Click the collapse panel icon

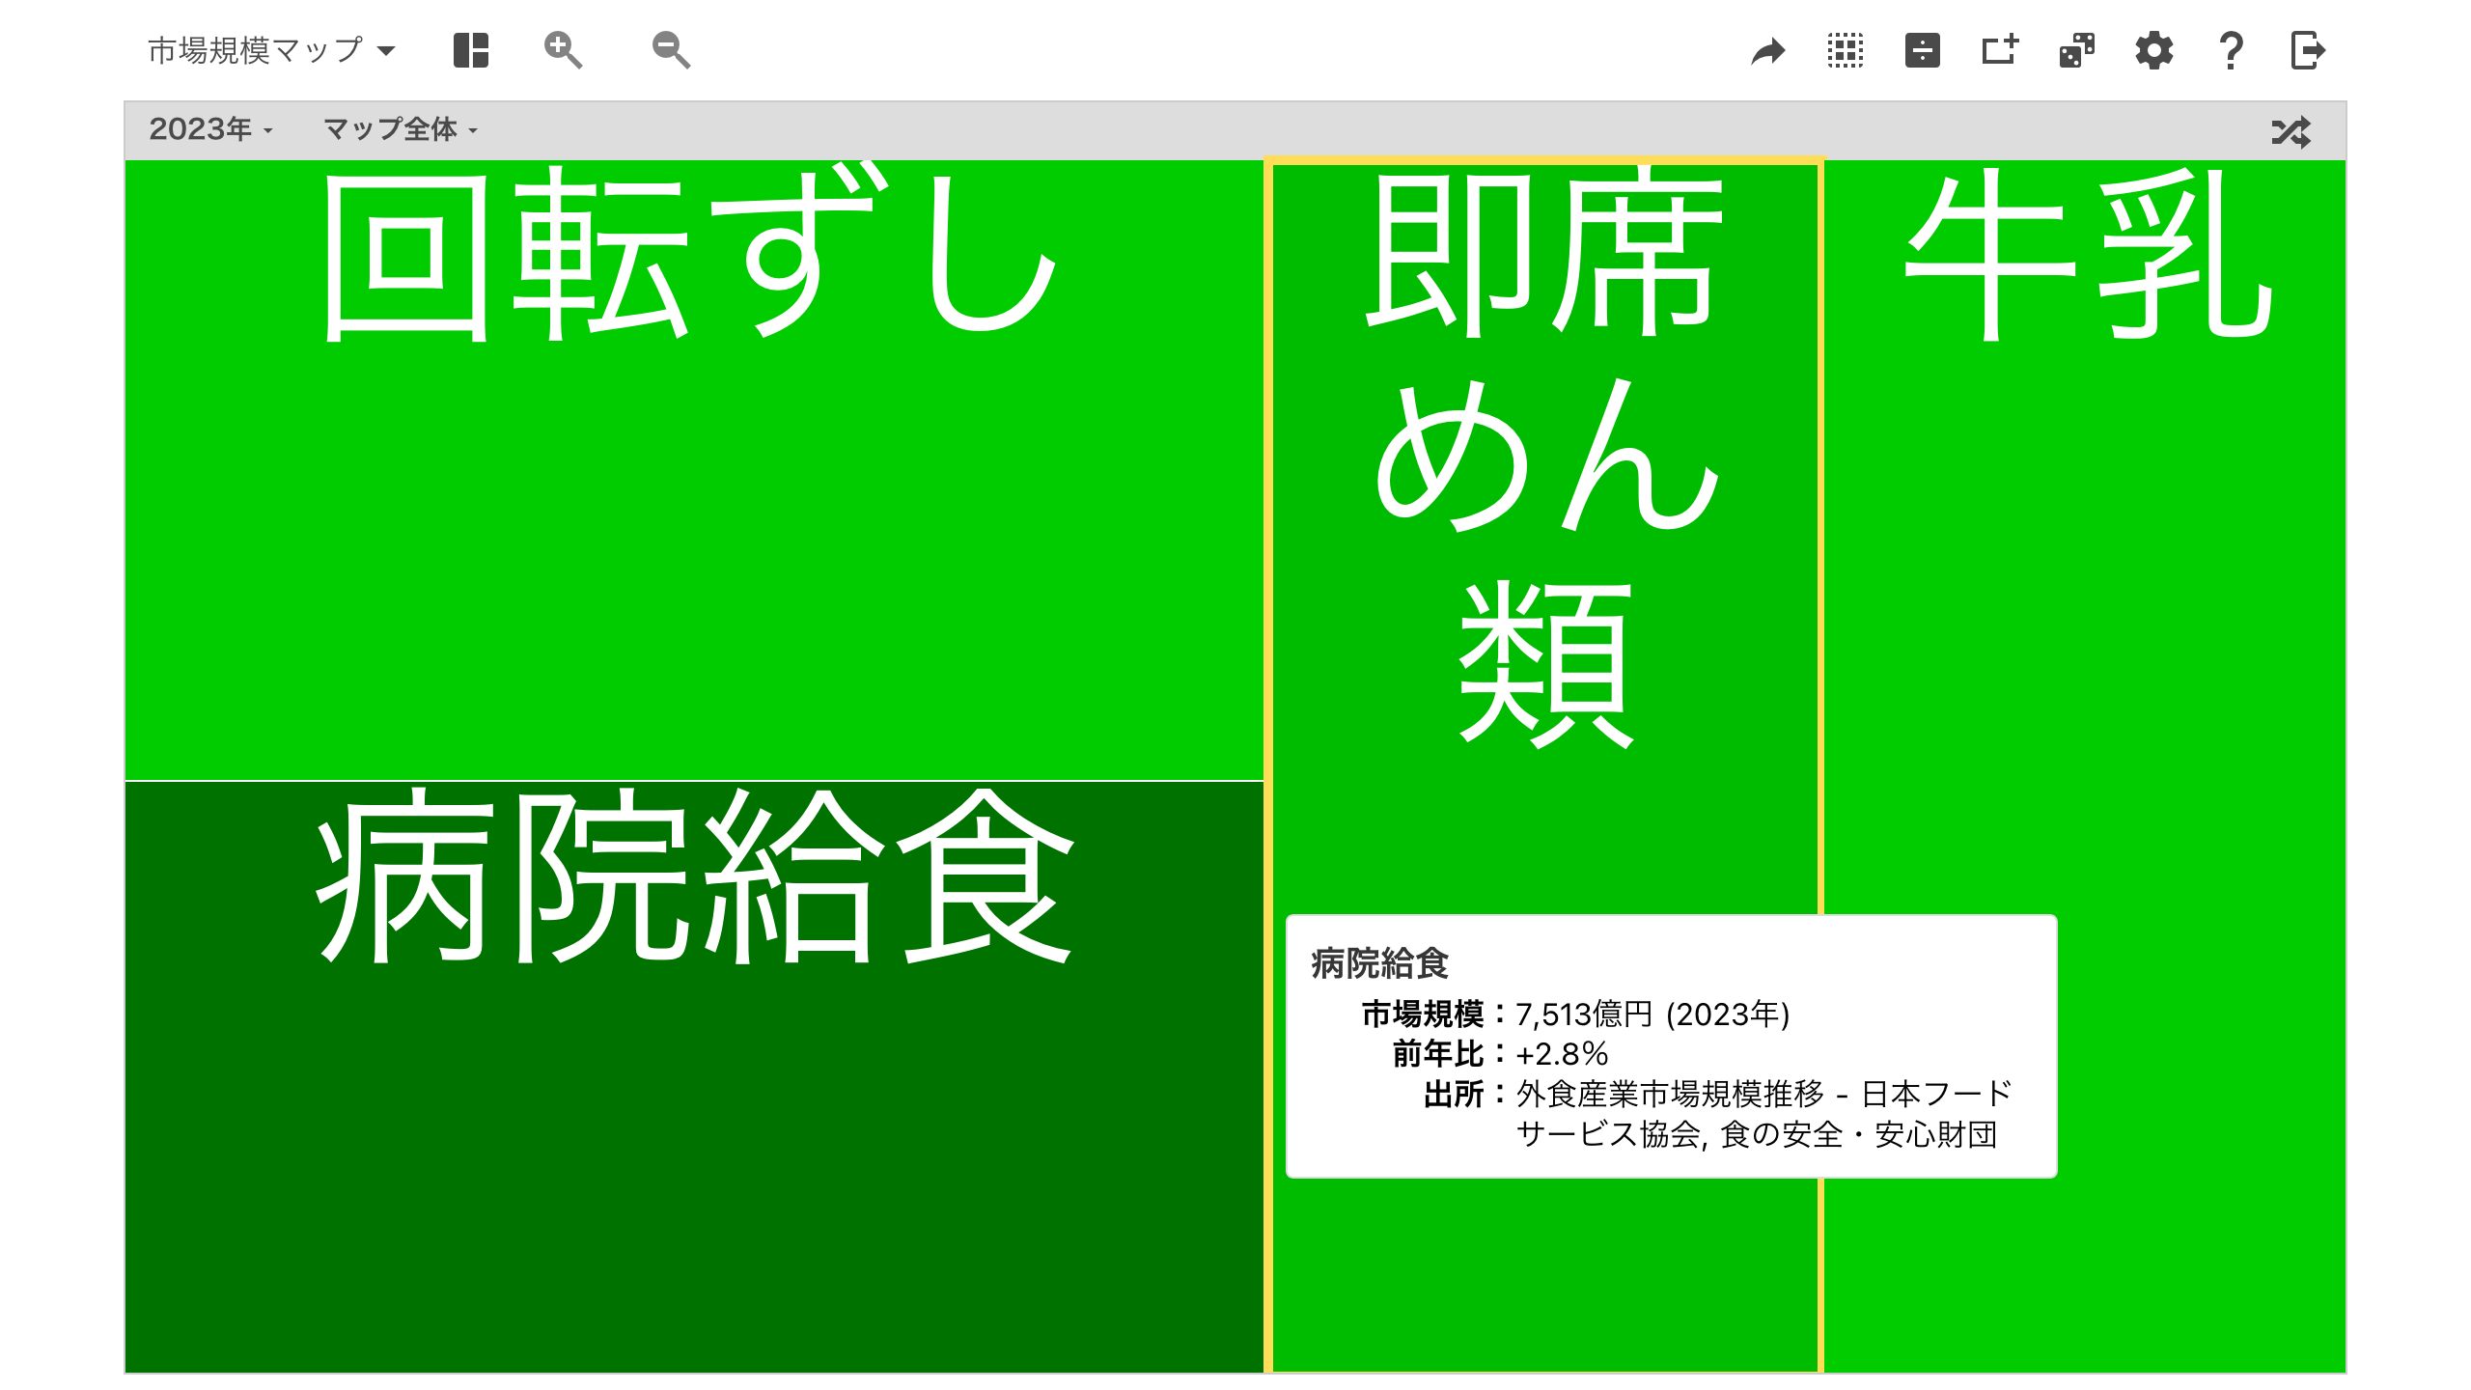(x=1923, y=50)
